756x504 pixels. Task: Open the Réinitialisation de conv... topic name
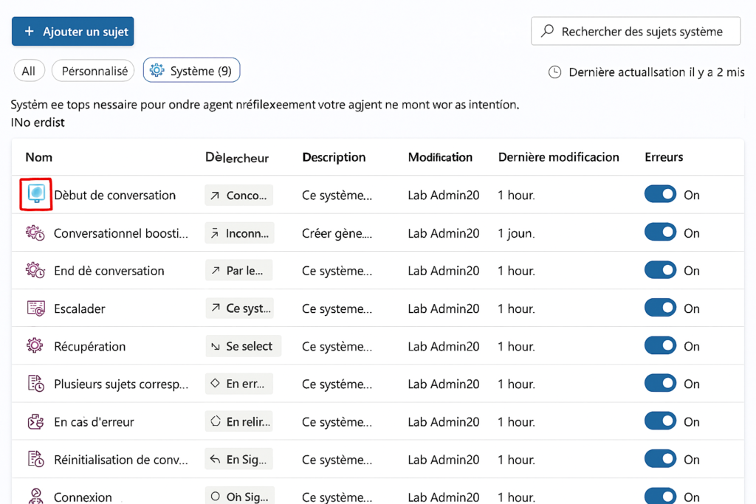pos(121,460)
